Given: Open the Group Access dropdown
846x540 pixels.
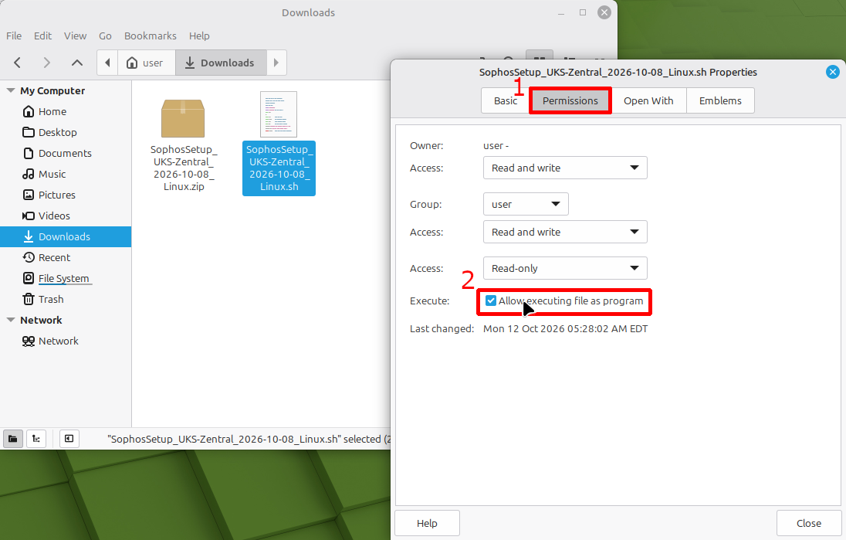Looking at the screenshot, I should click(x=565, y=233).
